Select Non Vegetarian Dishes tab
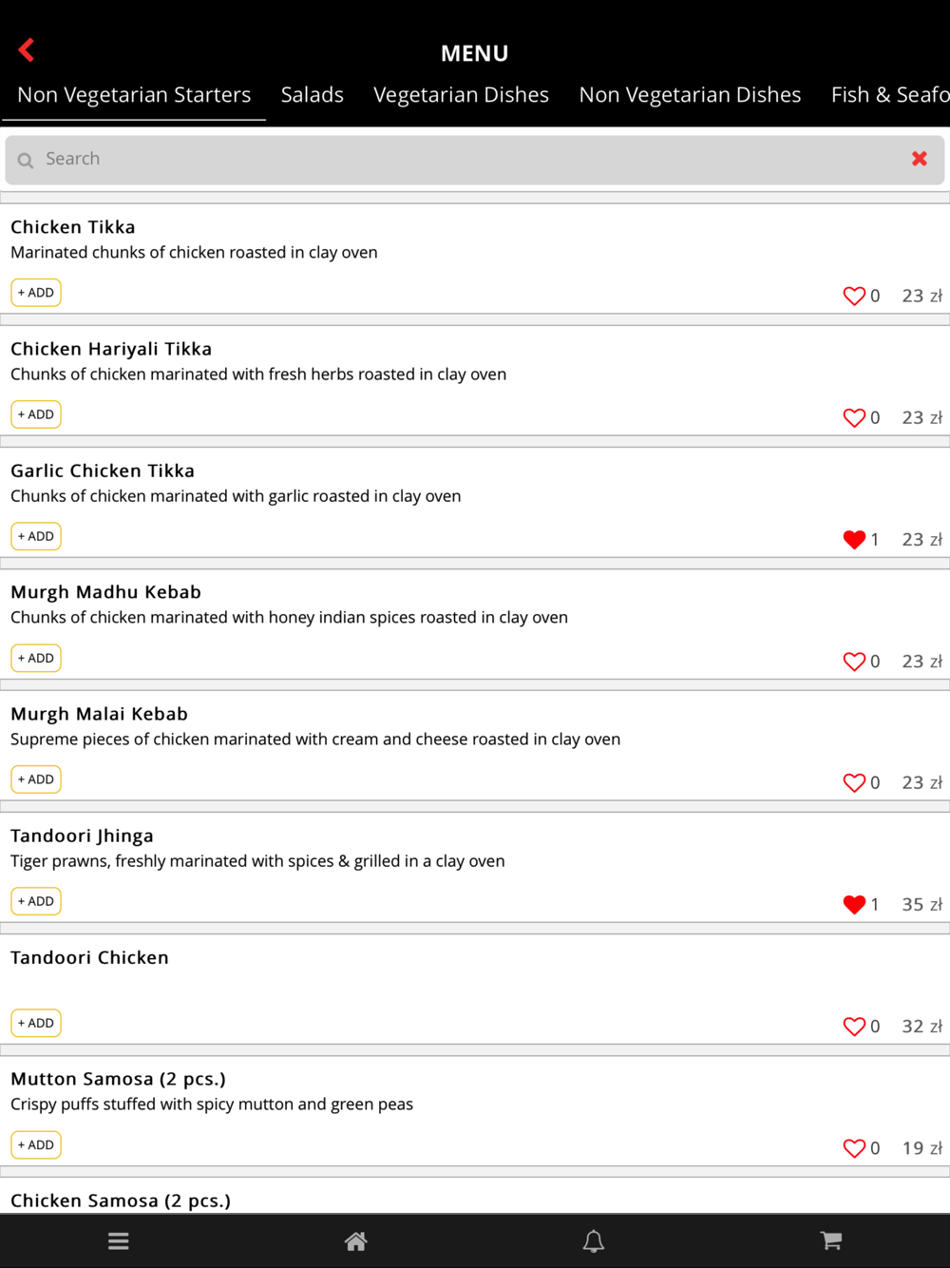 click(x=691, y=95)
